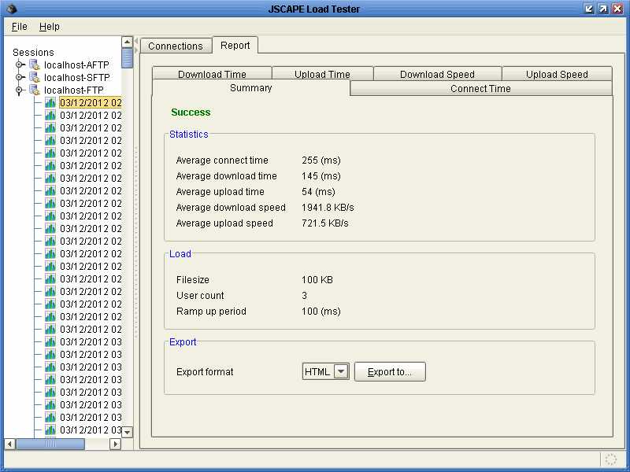Click the localhost-FTP server icon
This screenshot has width=630, height=472.
pos(35,90)
